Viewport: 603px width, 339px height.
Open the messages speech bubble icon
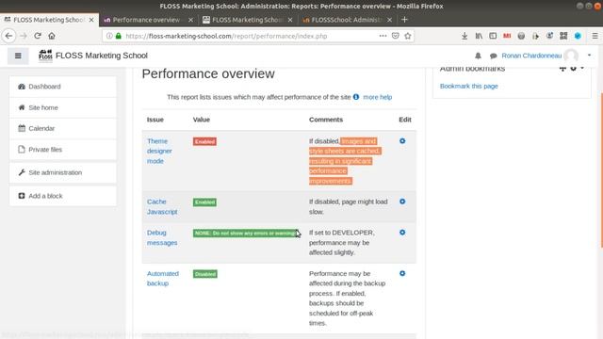tap(493, 56)
